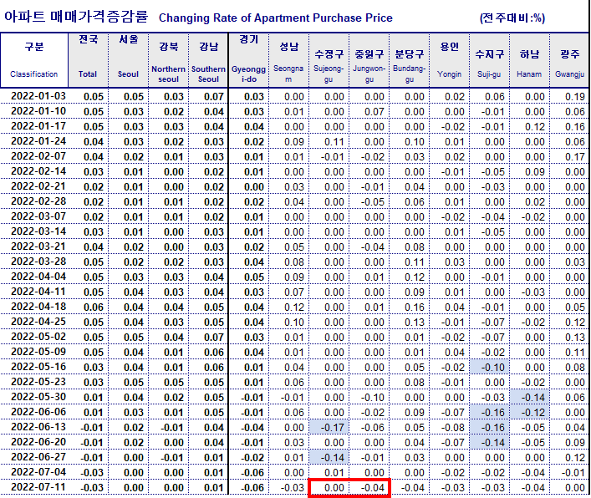
Task: Click the unit label (전주대비:%)
Action: pos(512,18)
